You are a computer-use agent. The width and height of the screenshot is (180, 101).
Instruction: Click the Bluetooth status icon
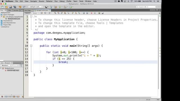coord(128,1)
